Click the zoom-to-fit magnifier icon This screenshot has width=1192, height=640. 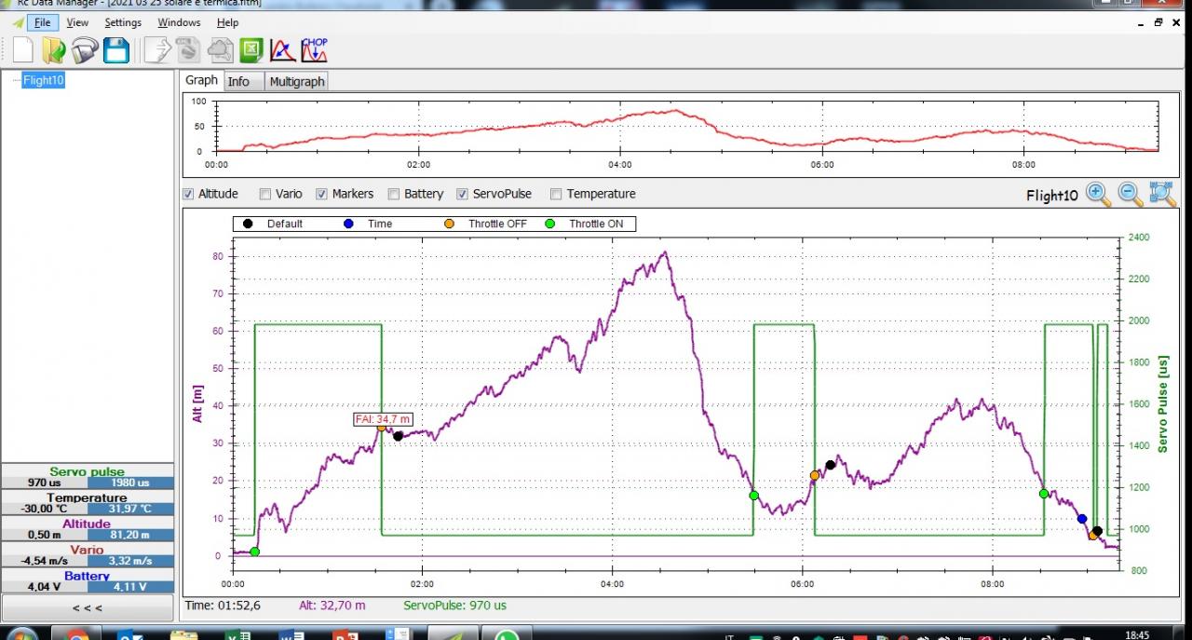tap(1162, 194)
